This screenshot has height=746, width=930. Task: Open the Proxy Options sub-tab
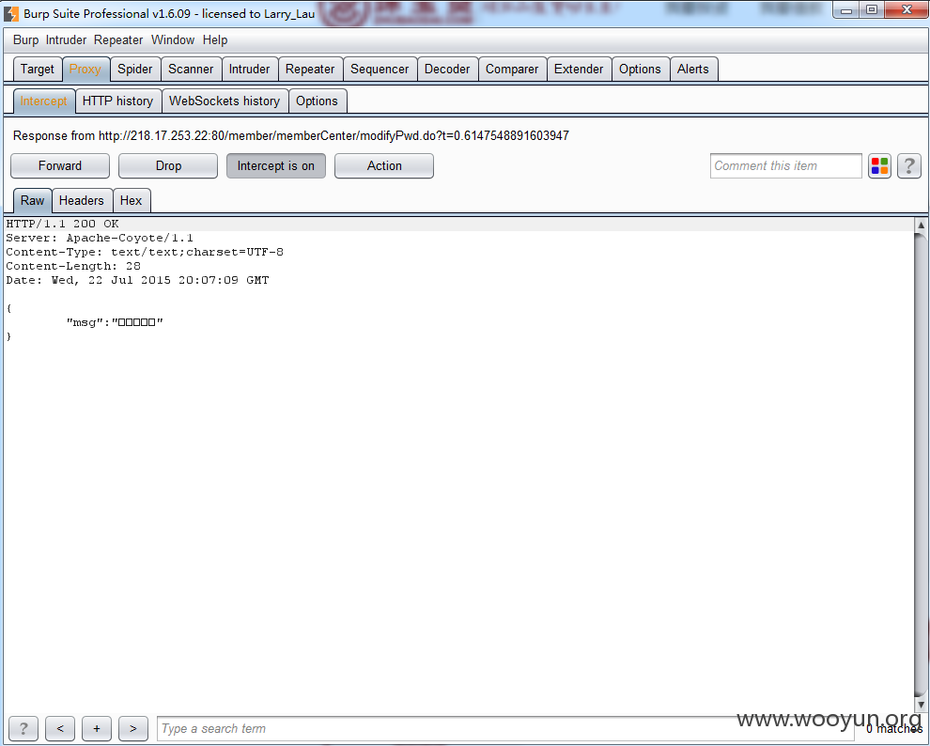pyautogui.click(x=318, y=101)
